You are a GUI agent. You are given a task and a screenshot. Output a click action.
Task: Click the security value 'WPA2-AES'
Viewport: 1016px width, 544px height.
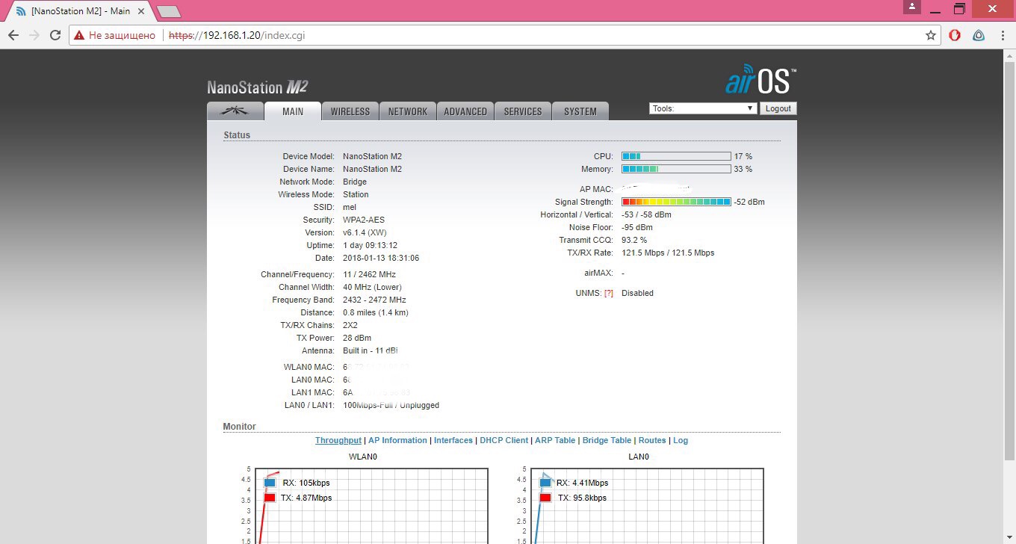(364, 220)
